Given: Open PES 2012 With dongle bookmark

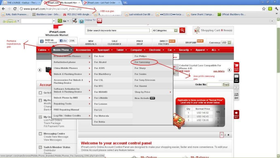Looking at the screenshot, I should [x=77, y=14].
